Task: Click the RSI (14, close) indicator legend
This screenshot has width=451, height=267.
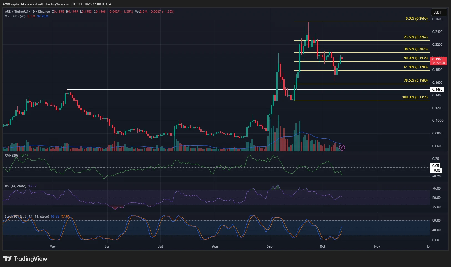Action: pos(16,186)
